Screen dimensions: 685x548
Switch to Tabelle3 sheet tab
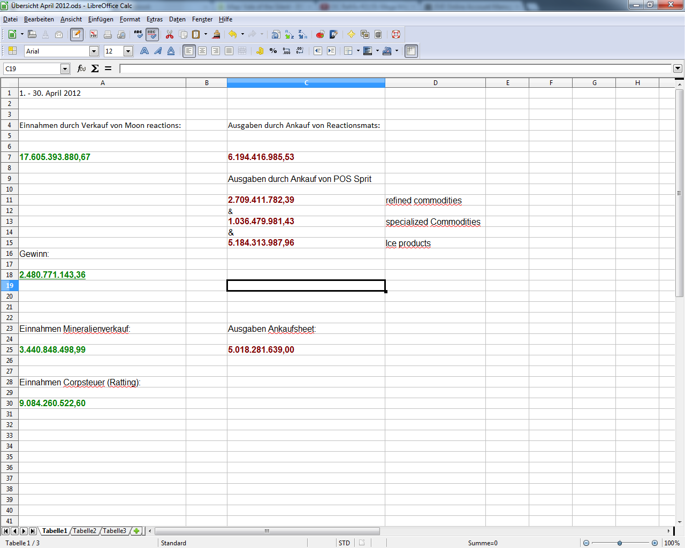point(115,531)
